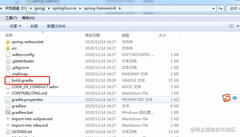Select the .gitattributes file name
The height and width of the screenshot is (137, 240).
click(23, 61)
